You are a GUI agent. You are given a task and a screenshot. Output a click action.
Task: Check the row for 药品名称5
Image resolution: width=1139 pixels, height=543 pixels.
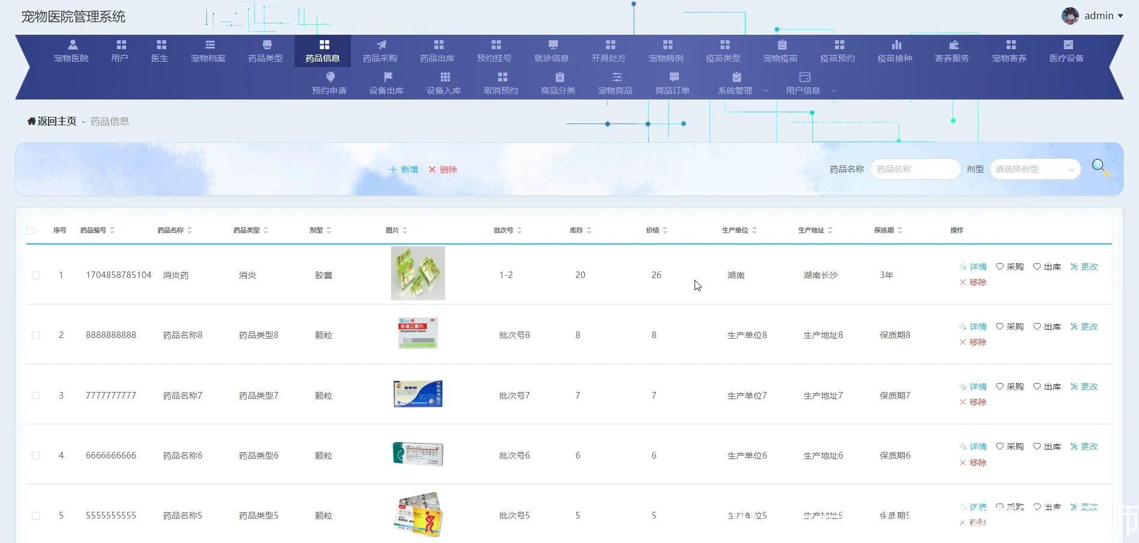(x=36, y=515)
